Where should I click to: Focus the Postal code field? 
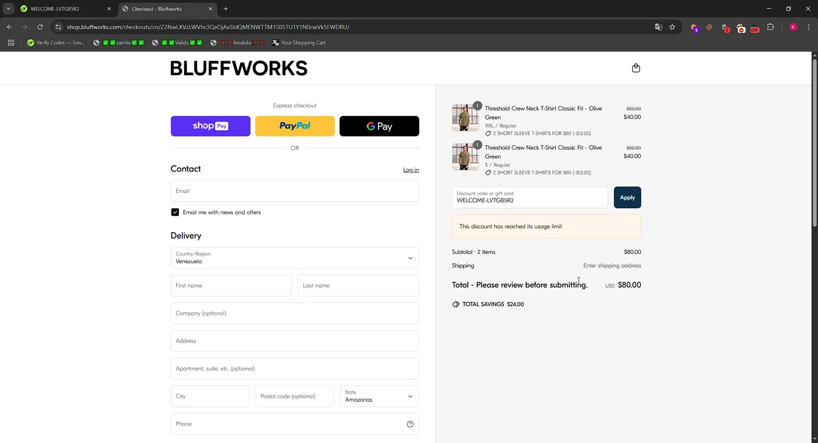[294, 396]
